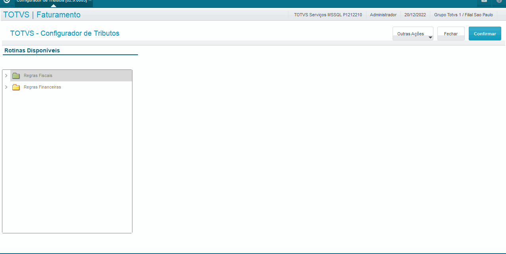Select the Regras Financeiras label

(x=42, y=87)
